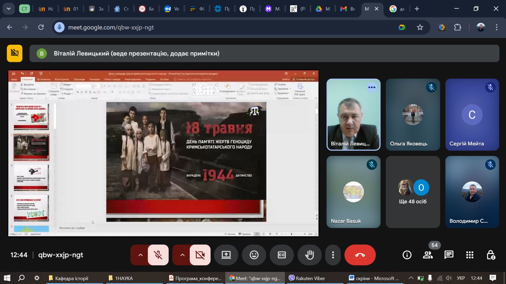506x284 pixels.
Task: Open options on Віталій Левицький's tile
Action: [x=372, y=87]
